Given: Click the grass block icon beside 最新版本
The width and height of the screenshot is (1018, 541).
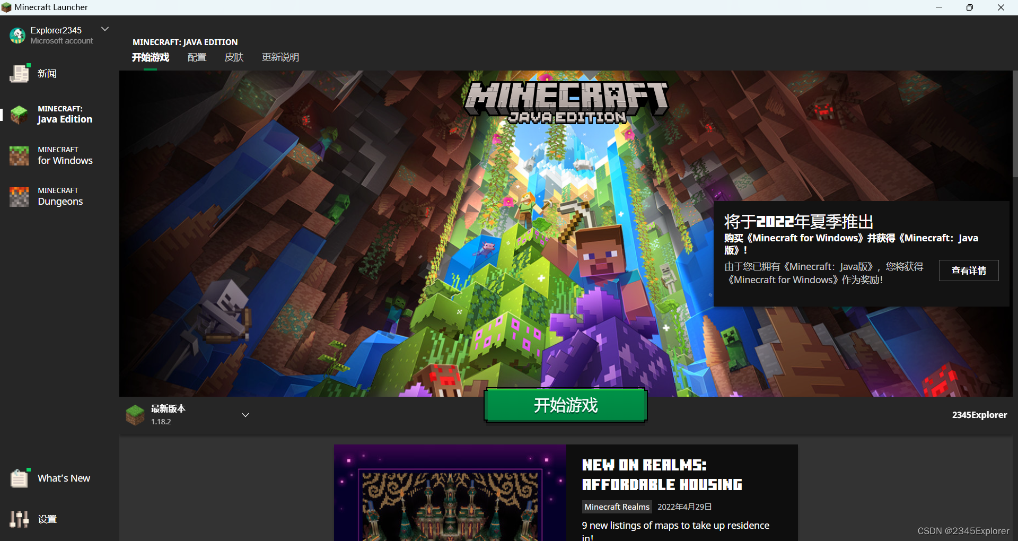Looking at the screenshot, I should tap(135, 415).
